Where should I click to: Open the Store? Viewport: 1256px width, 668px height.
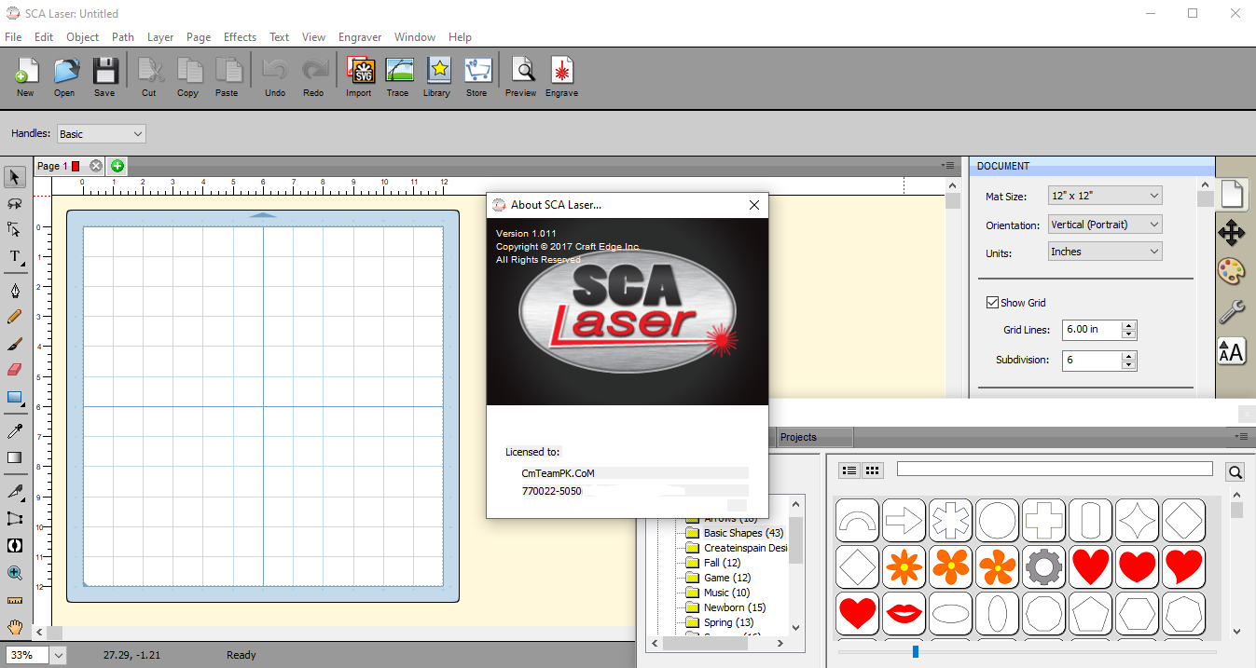pos(476,78)
